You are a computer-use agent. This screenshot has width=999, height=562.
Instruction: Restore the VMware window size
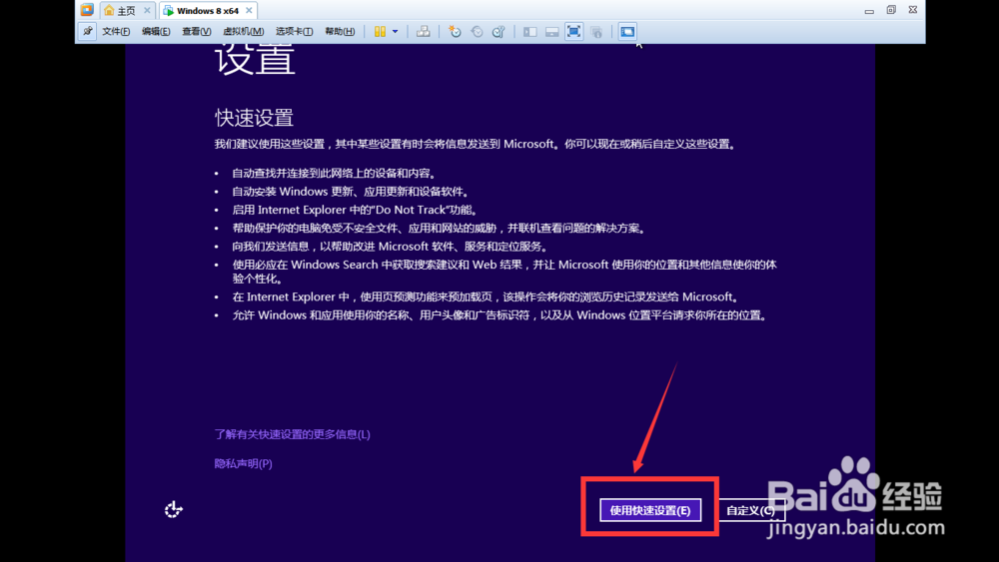[891, 10]
